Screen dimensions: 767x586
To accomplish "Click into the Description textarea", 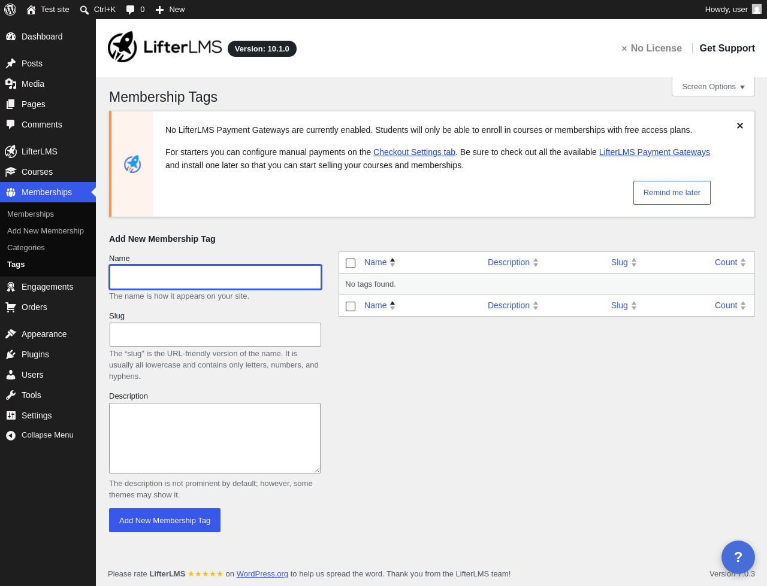I will pyautogui.click(x=215, y=438).
